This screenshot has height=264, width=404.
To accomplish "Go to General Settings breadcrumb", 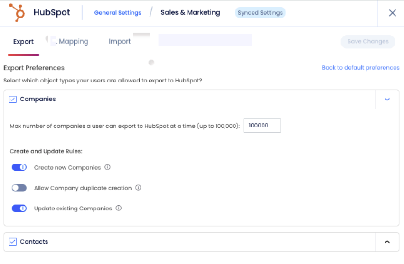I will (118, 13).
